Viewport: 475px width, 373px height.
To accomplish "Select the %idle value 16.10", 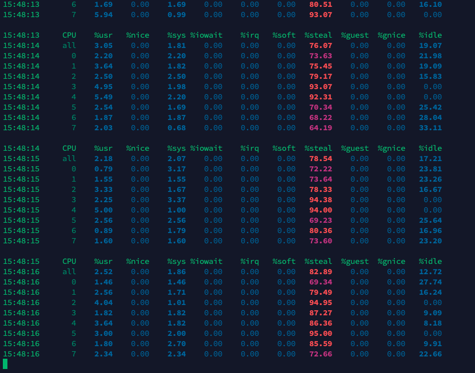I will (430, 5).
